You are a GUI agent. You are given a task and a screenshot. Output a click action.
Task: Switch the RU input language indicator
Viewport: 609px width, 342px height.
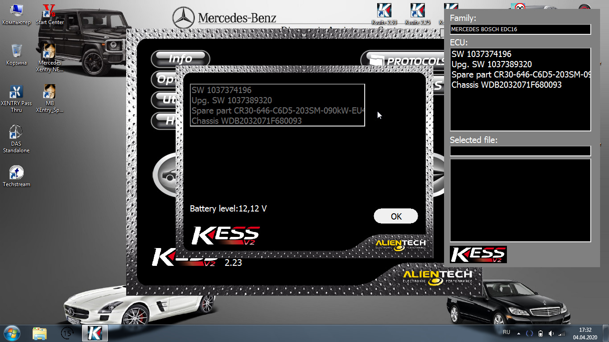[x=506, y=332]
